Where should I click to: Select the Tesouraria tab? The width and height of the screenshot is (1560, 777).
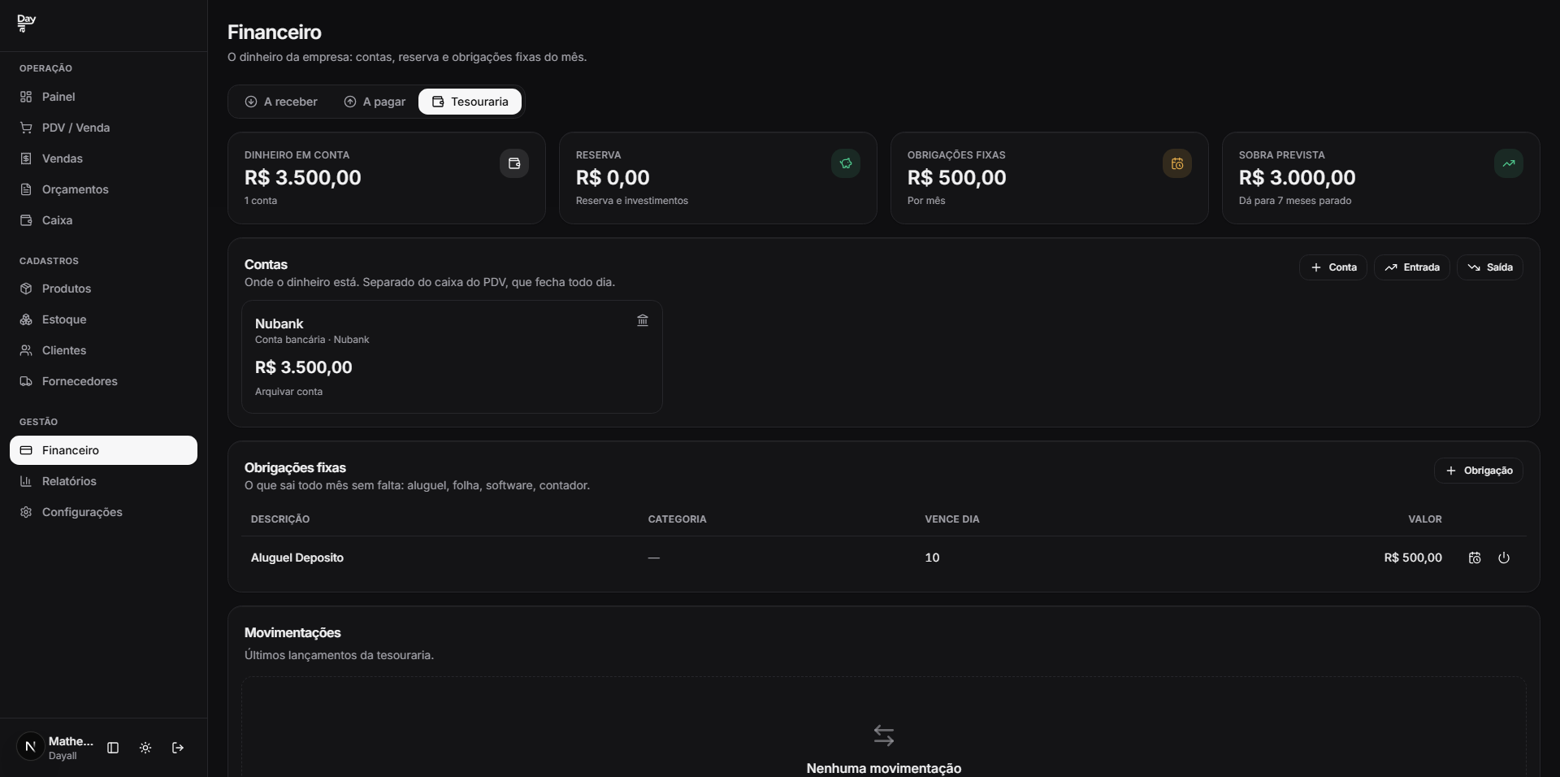click(x=470, y=102)
